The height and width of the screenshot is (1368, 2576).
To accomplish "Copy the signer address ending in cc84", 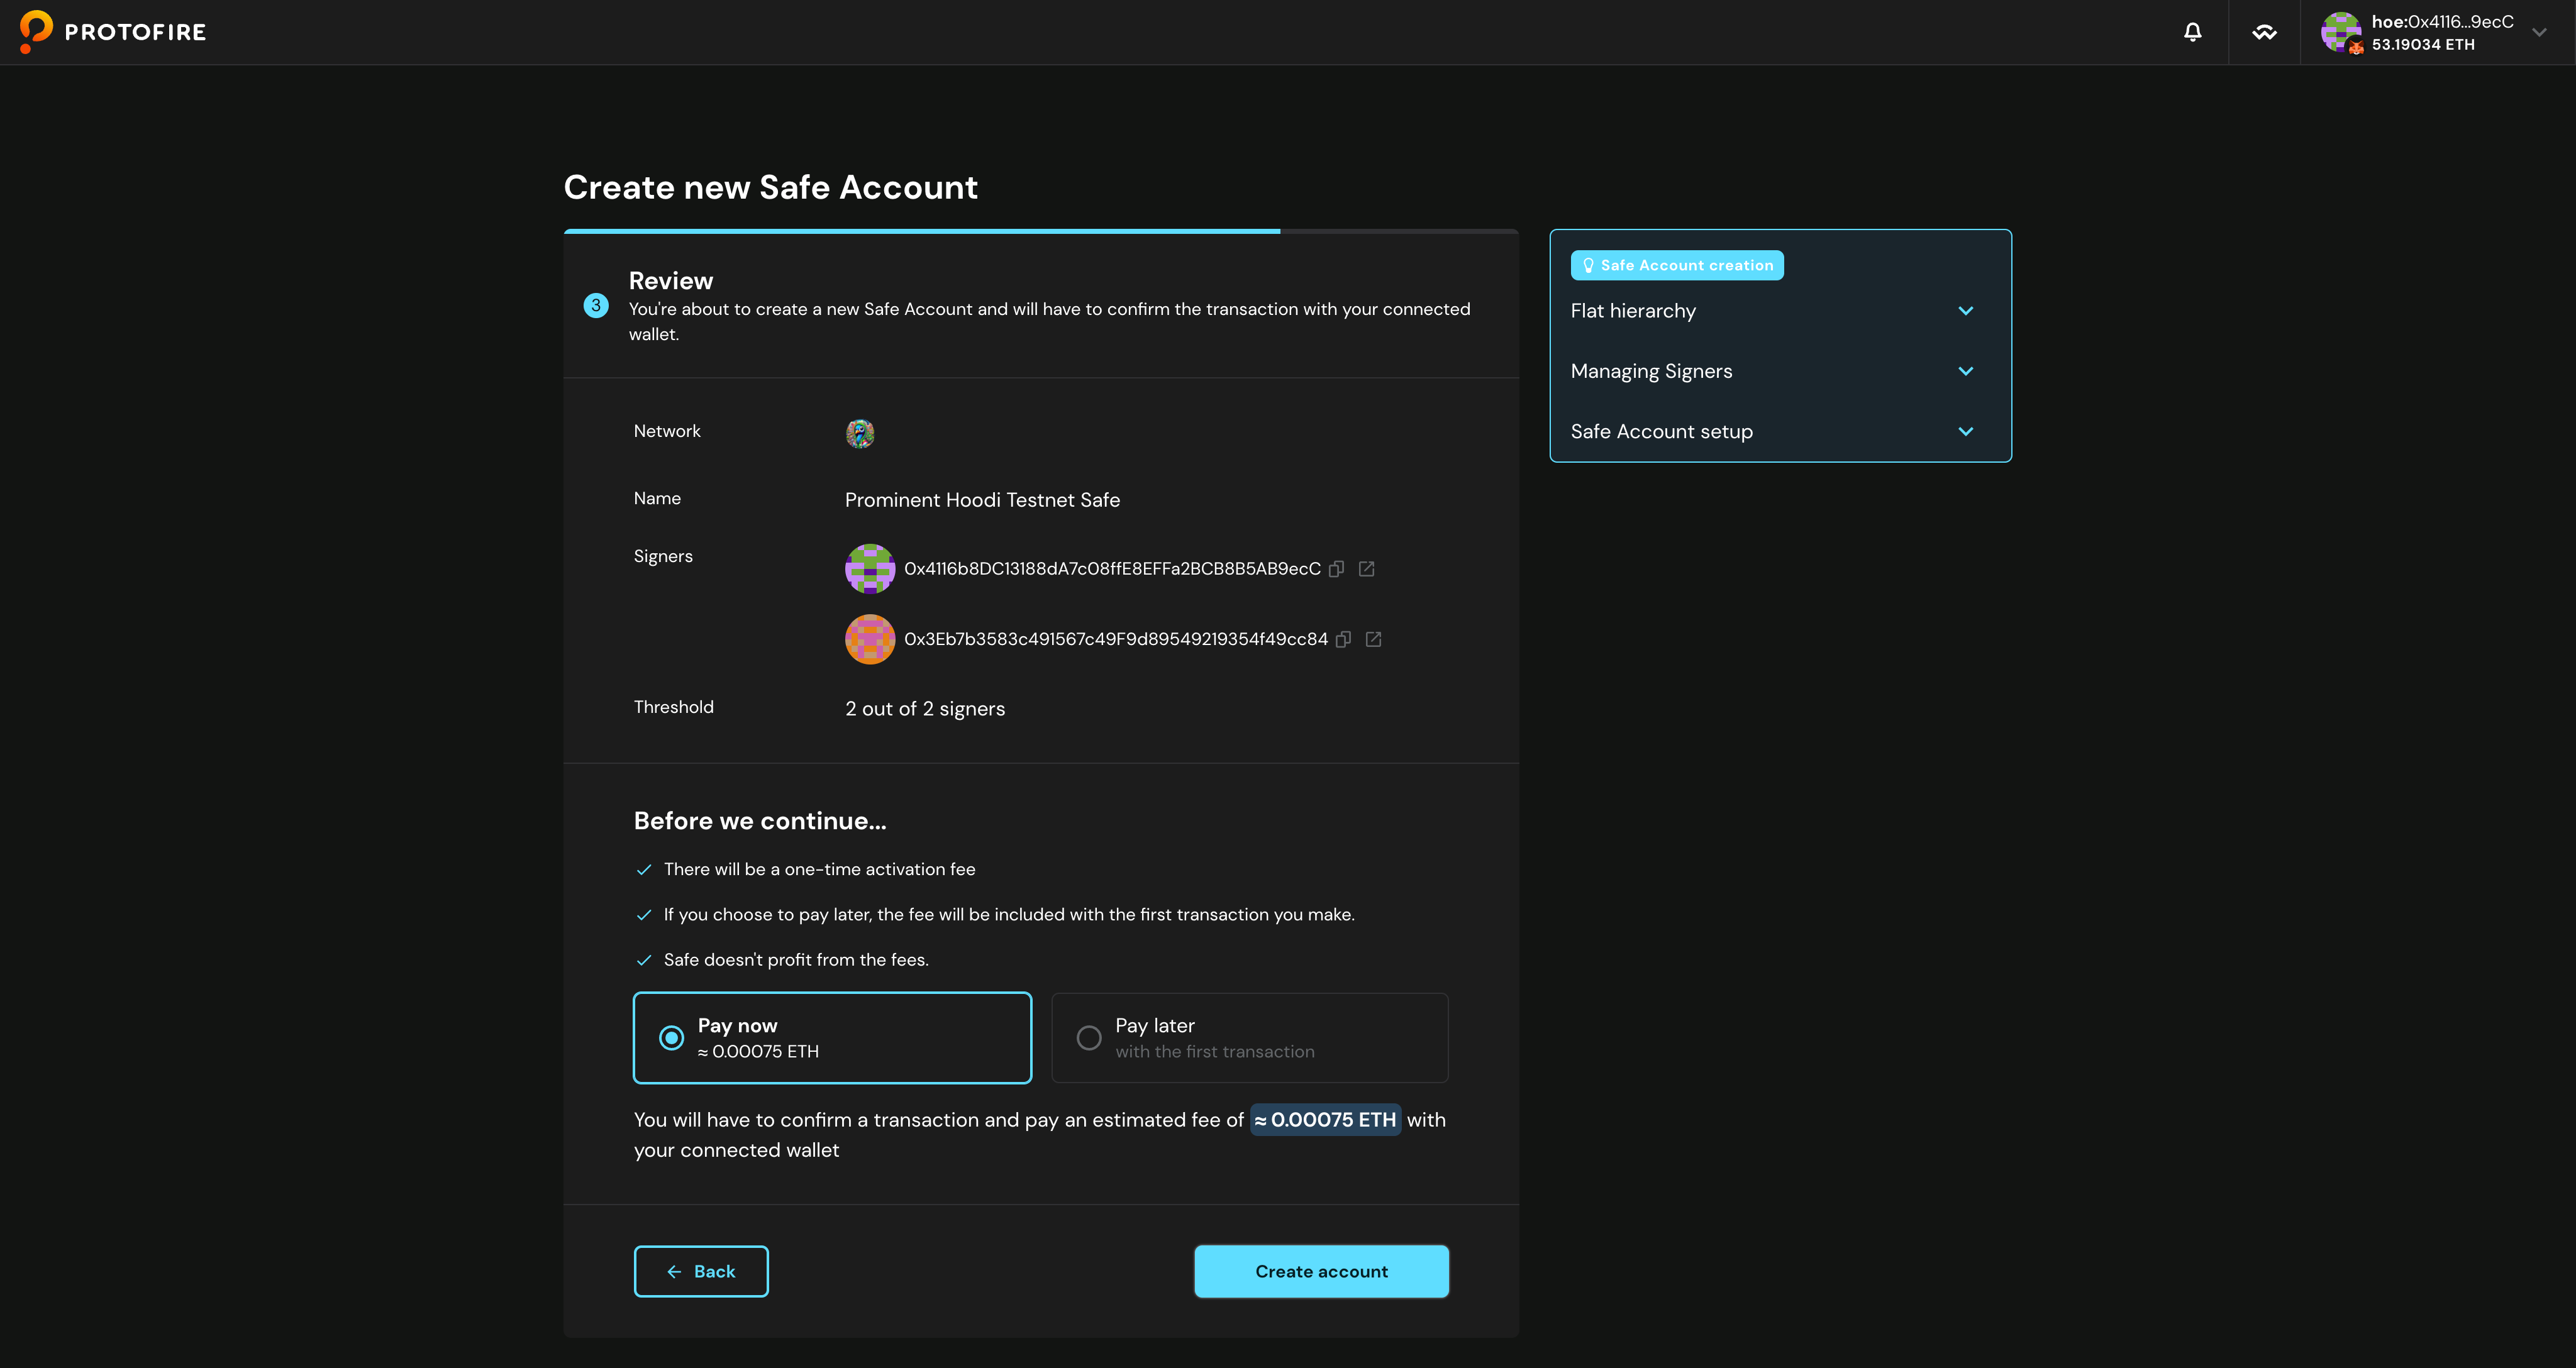I will (x=1343, y=639).
